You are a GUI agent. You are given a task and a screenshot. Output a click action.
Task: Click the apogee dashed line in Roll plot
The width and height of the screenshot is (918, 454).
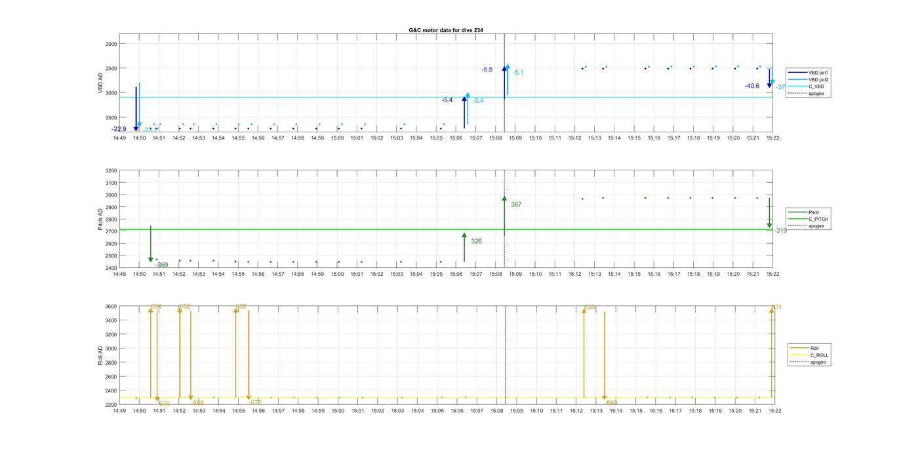tap(506, 354)
